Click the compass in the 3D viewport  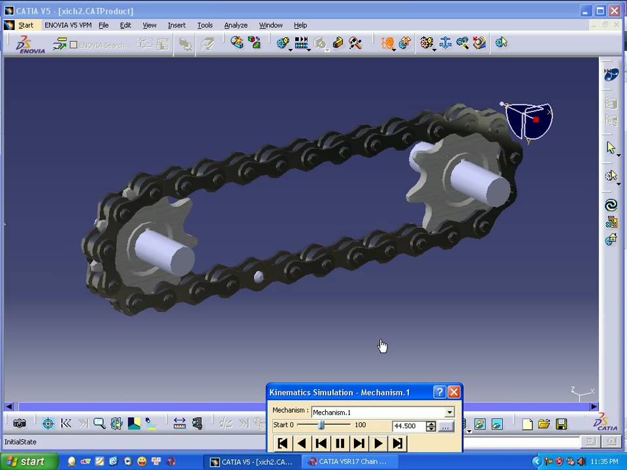tap(527, 122)
